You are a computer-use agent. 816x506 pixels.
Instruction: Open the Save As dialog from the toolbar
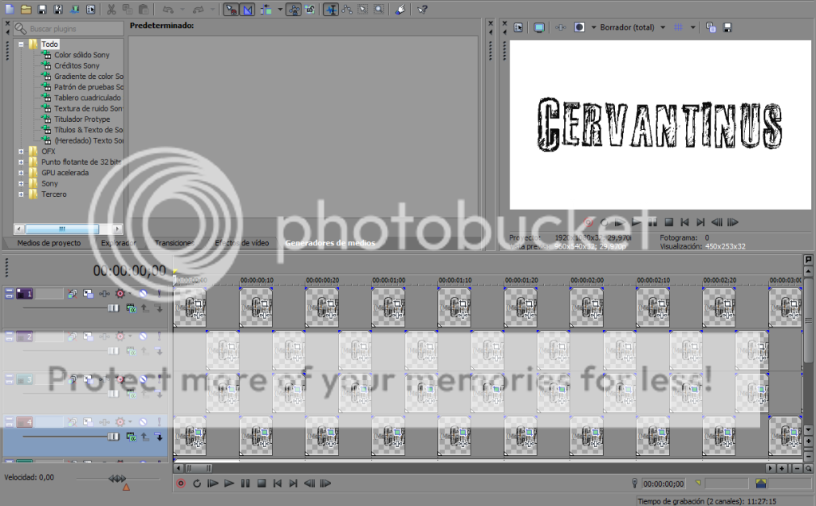point(58,10)
